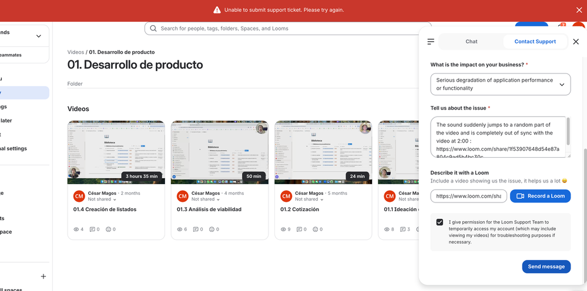Click the 3 hours 35 min duration badge

[x=142, y=177]
